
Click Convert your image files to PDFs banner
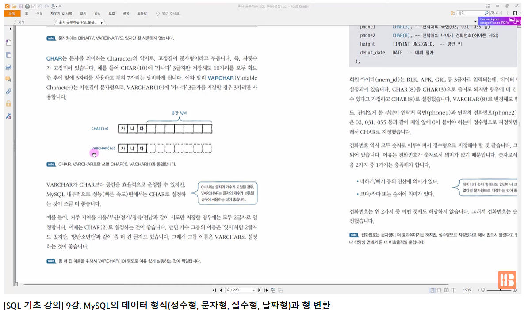pos(500,21)
